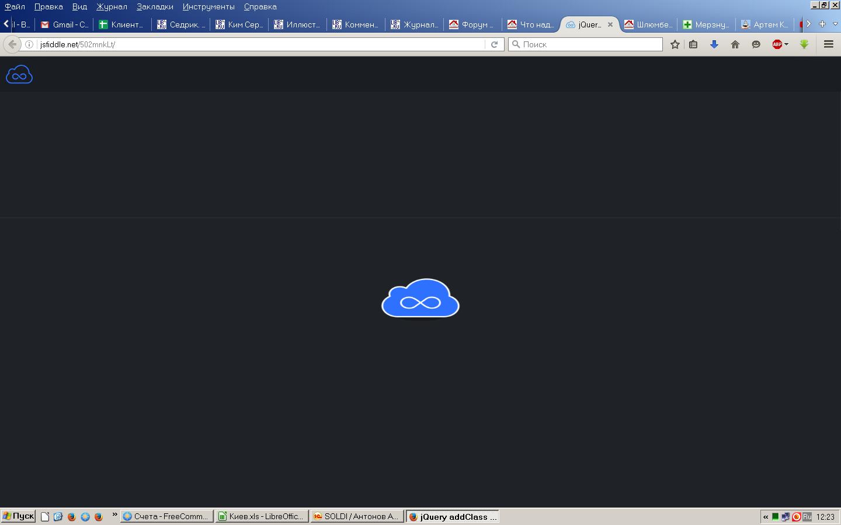Open the Файл menu
Image resolution: width=841 pixels, height=525 pixels.
15,6
